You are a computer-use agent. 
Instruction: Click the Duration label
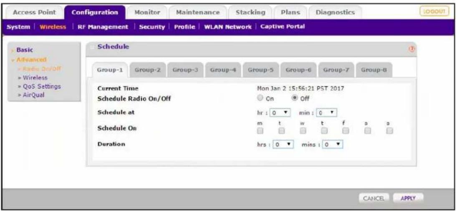coord(111,144)
